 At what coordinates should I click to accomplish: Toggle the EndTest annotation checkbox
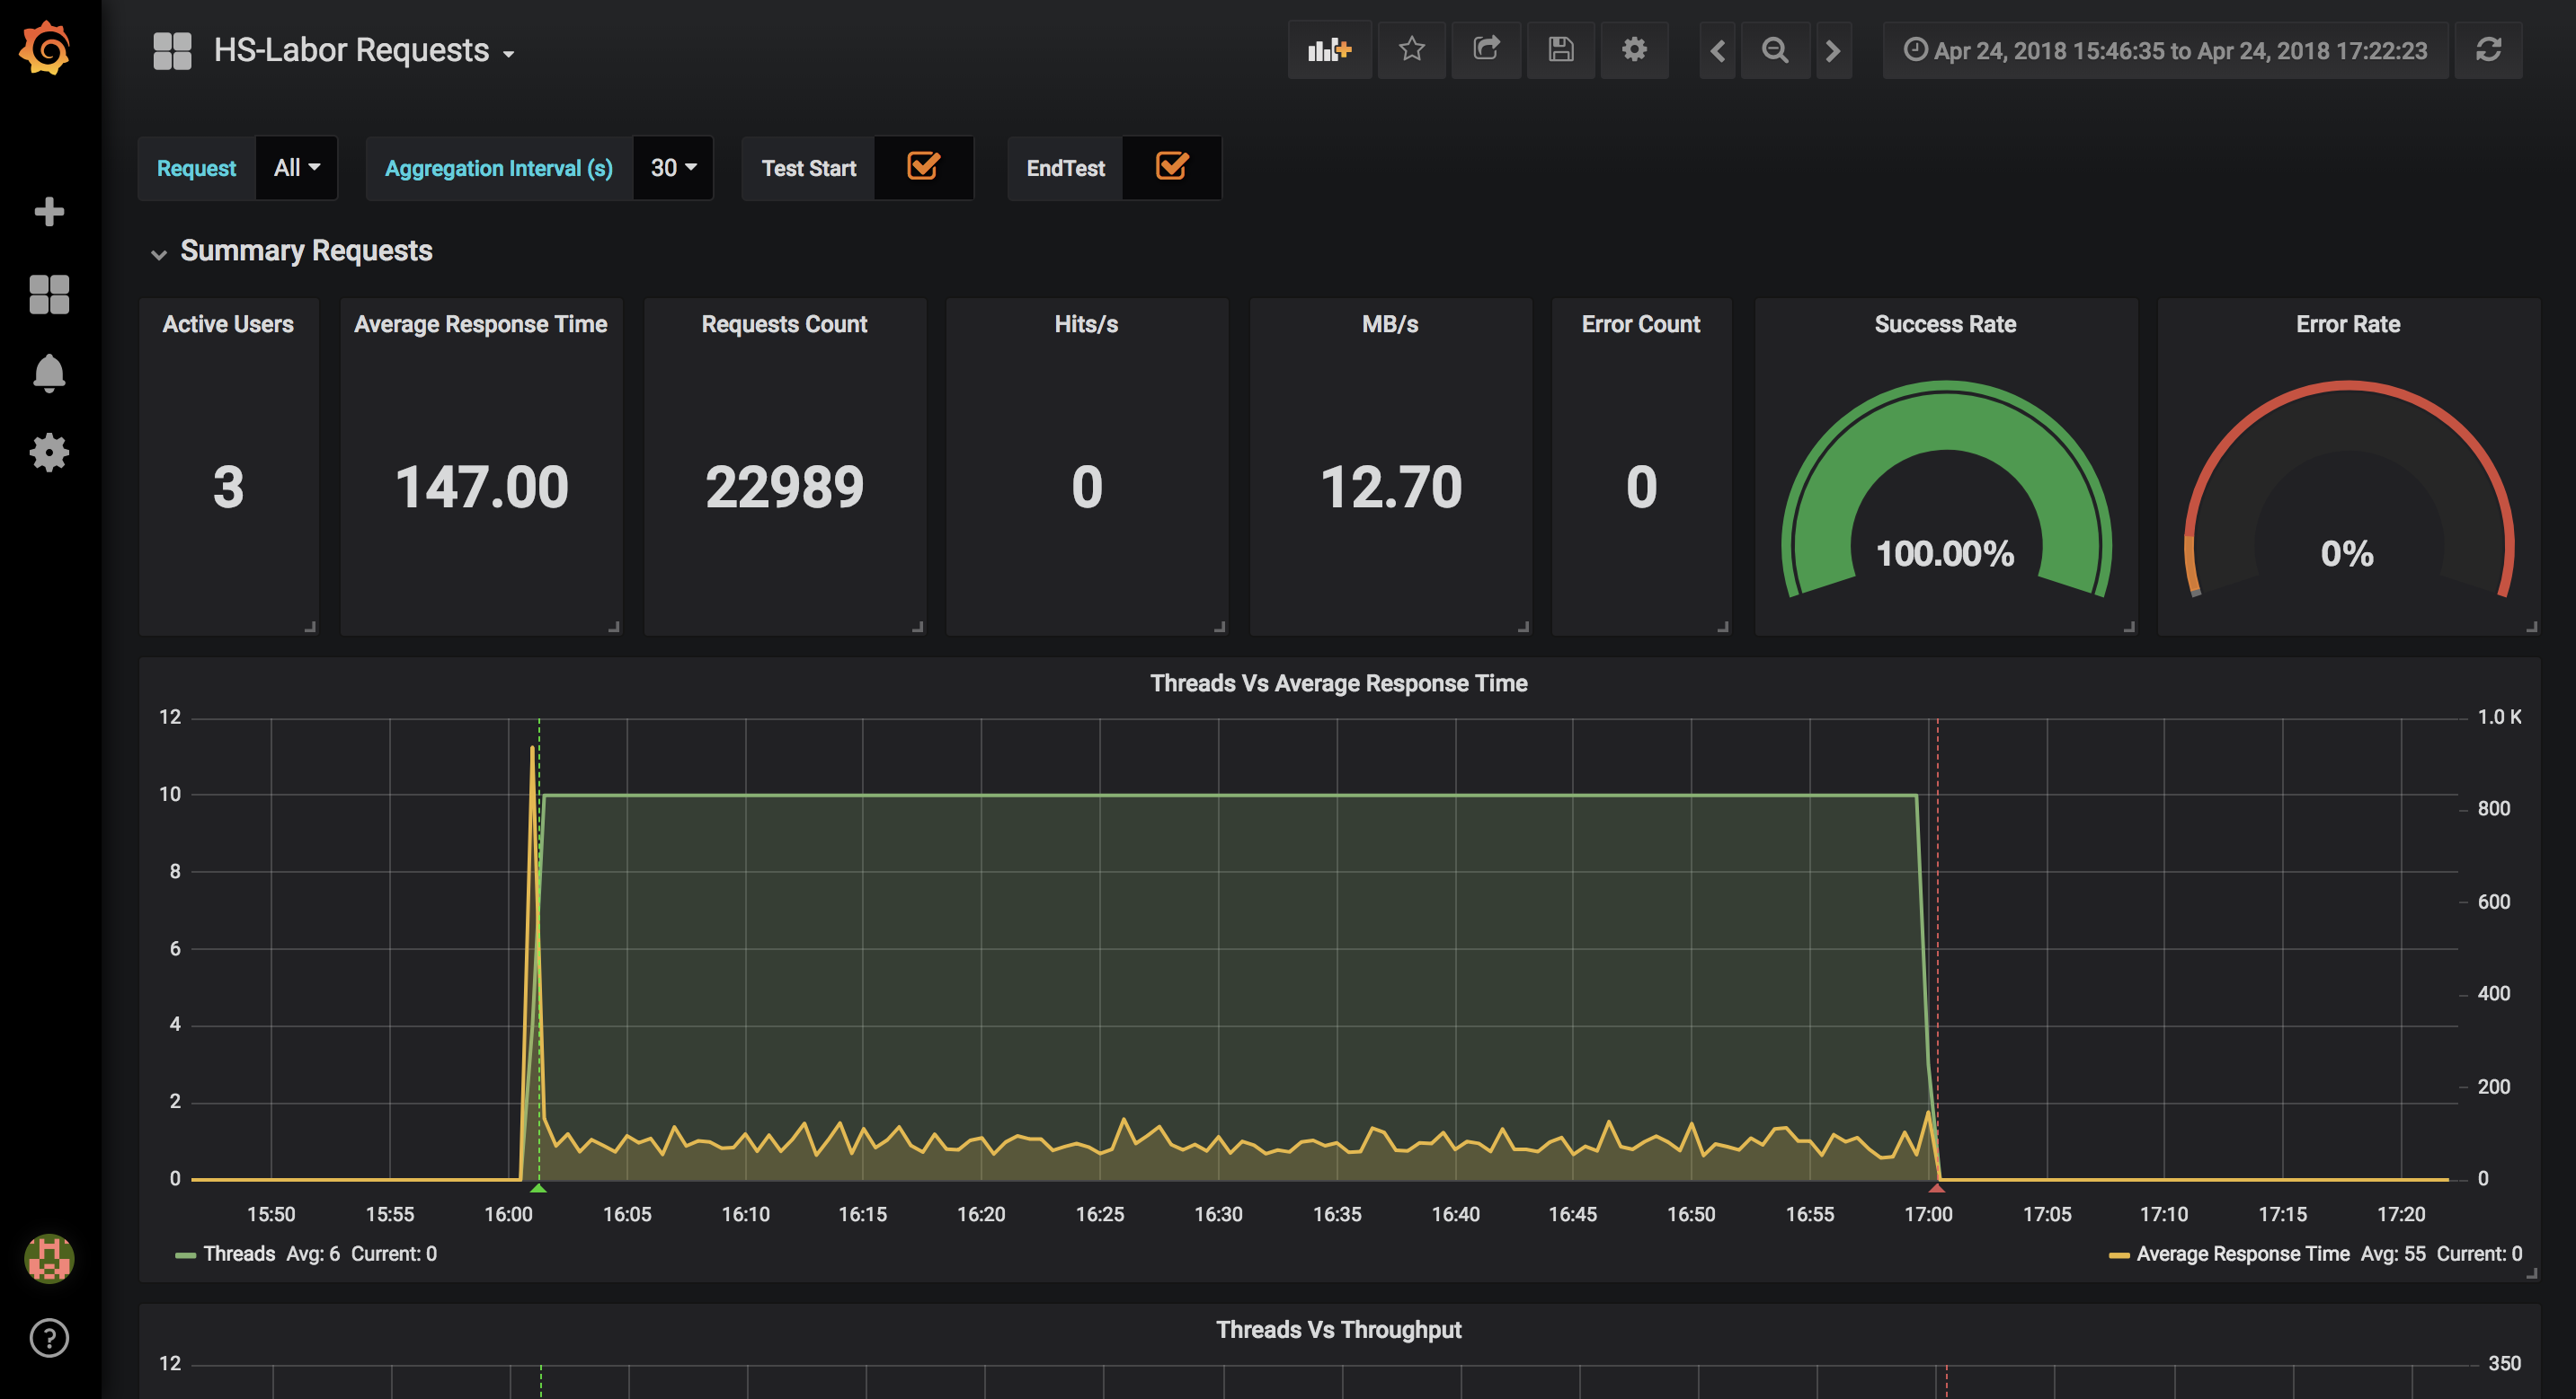(x=1171, y=167)
